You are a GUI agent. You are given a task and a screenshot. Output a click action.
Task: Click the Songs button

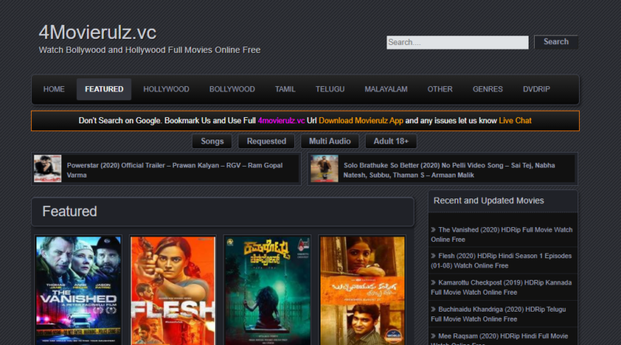pyautogui.click(x=212, y=141)
